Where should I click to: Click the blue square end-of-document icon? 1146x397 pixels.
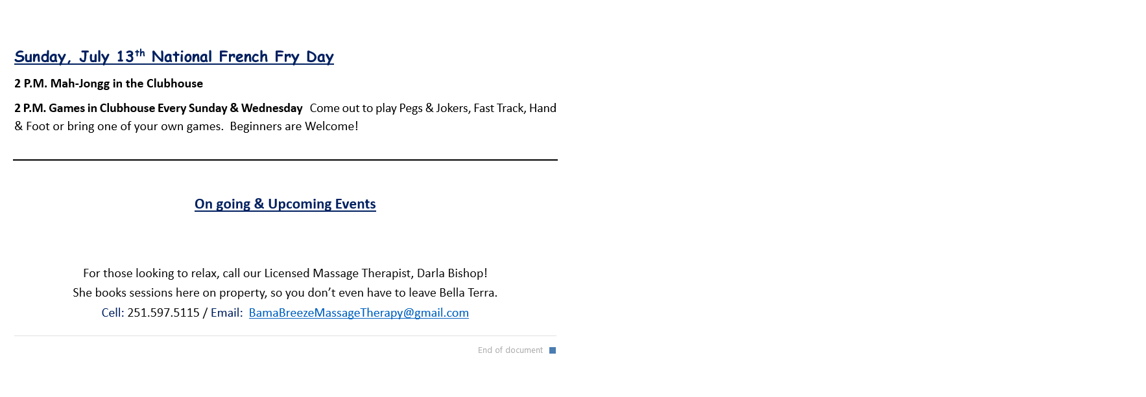click(553, 350)
